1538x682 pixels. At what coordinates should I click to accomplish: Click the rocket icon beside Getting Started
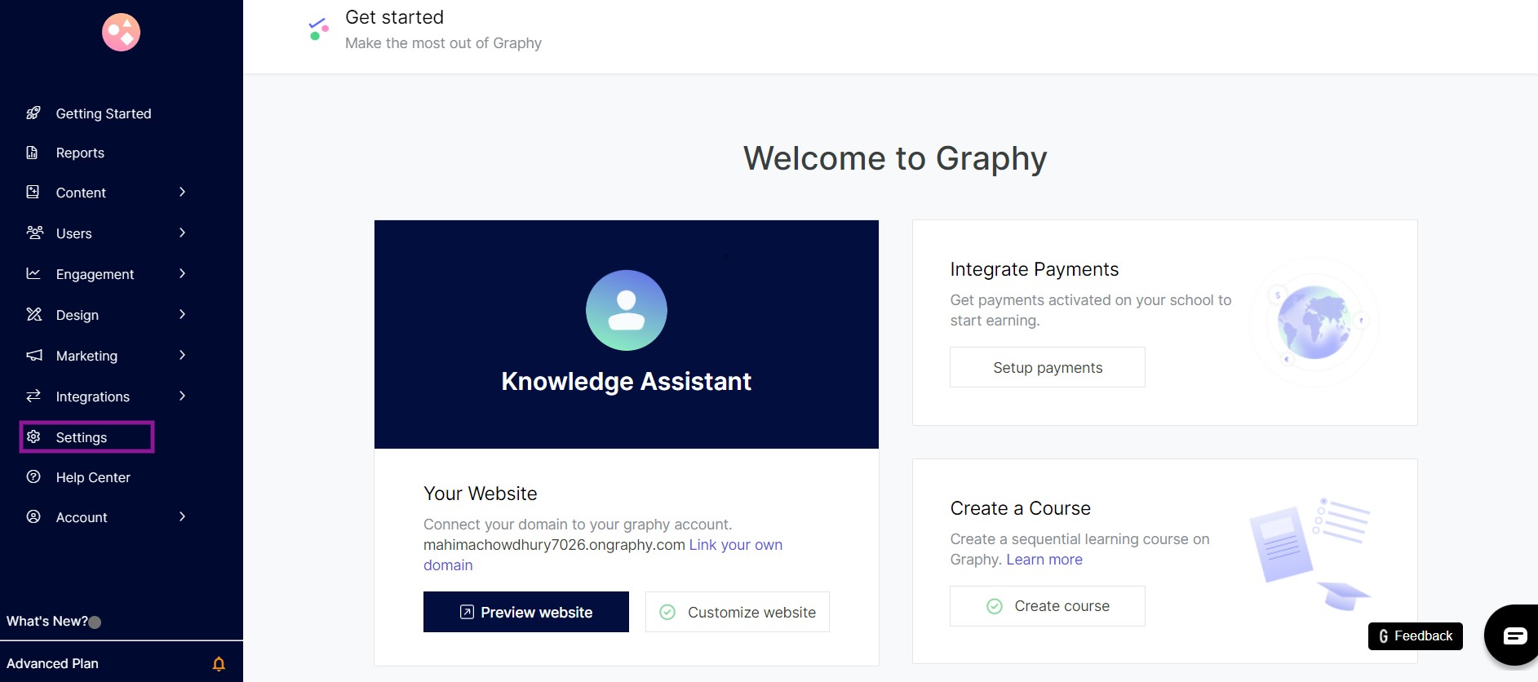33,113
